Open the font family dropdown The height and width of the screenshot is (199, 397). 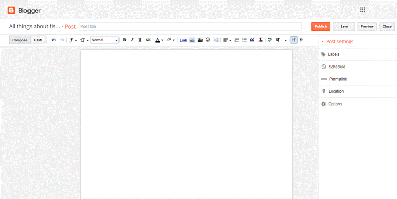tap(73, 40)
